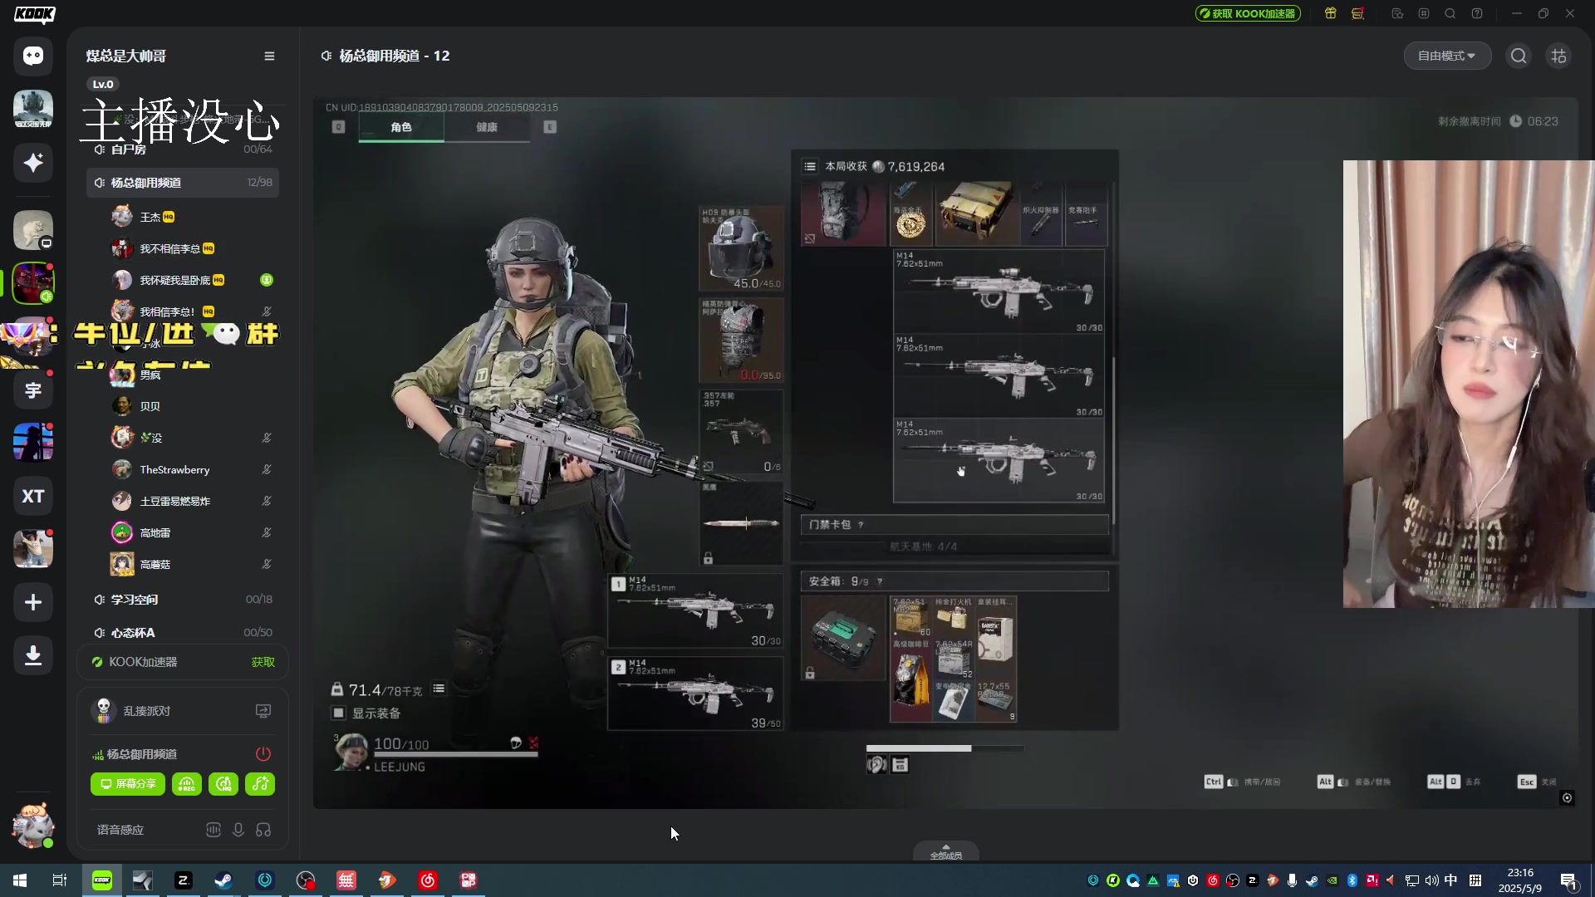The width and height of the screenshot is (1595, 897).
Task: Join the 白尸房 voice channel
Action: (x=183, y=149)
